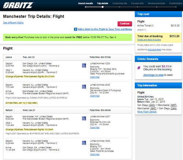This screenshot has width=183, height=160.
Task: Click the $2.13 Orbucks amount
Action: point(165,66)
